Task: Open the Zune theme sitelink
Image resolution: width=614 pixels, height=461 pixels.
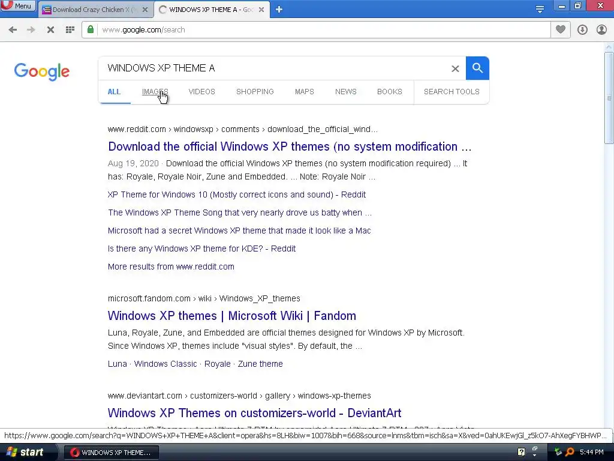Action: pos(260,364)
